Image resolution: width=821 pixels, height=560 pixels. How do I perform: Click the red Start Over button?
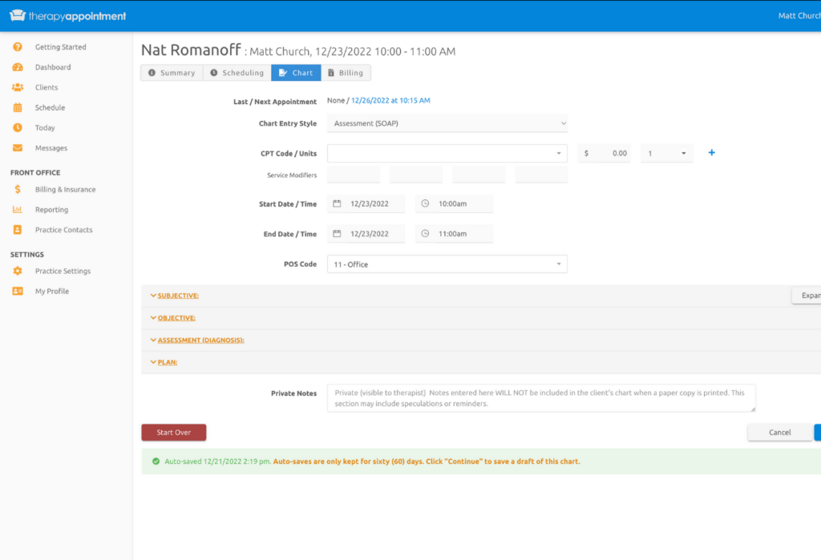173,433
